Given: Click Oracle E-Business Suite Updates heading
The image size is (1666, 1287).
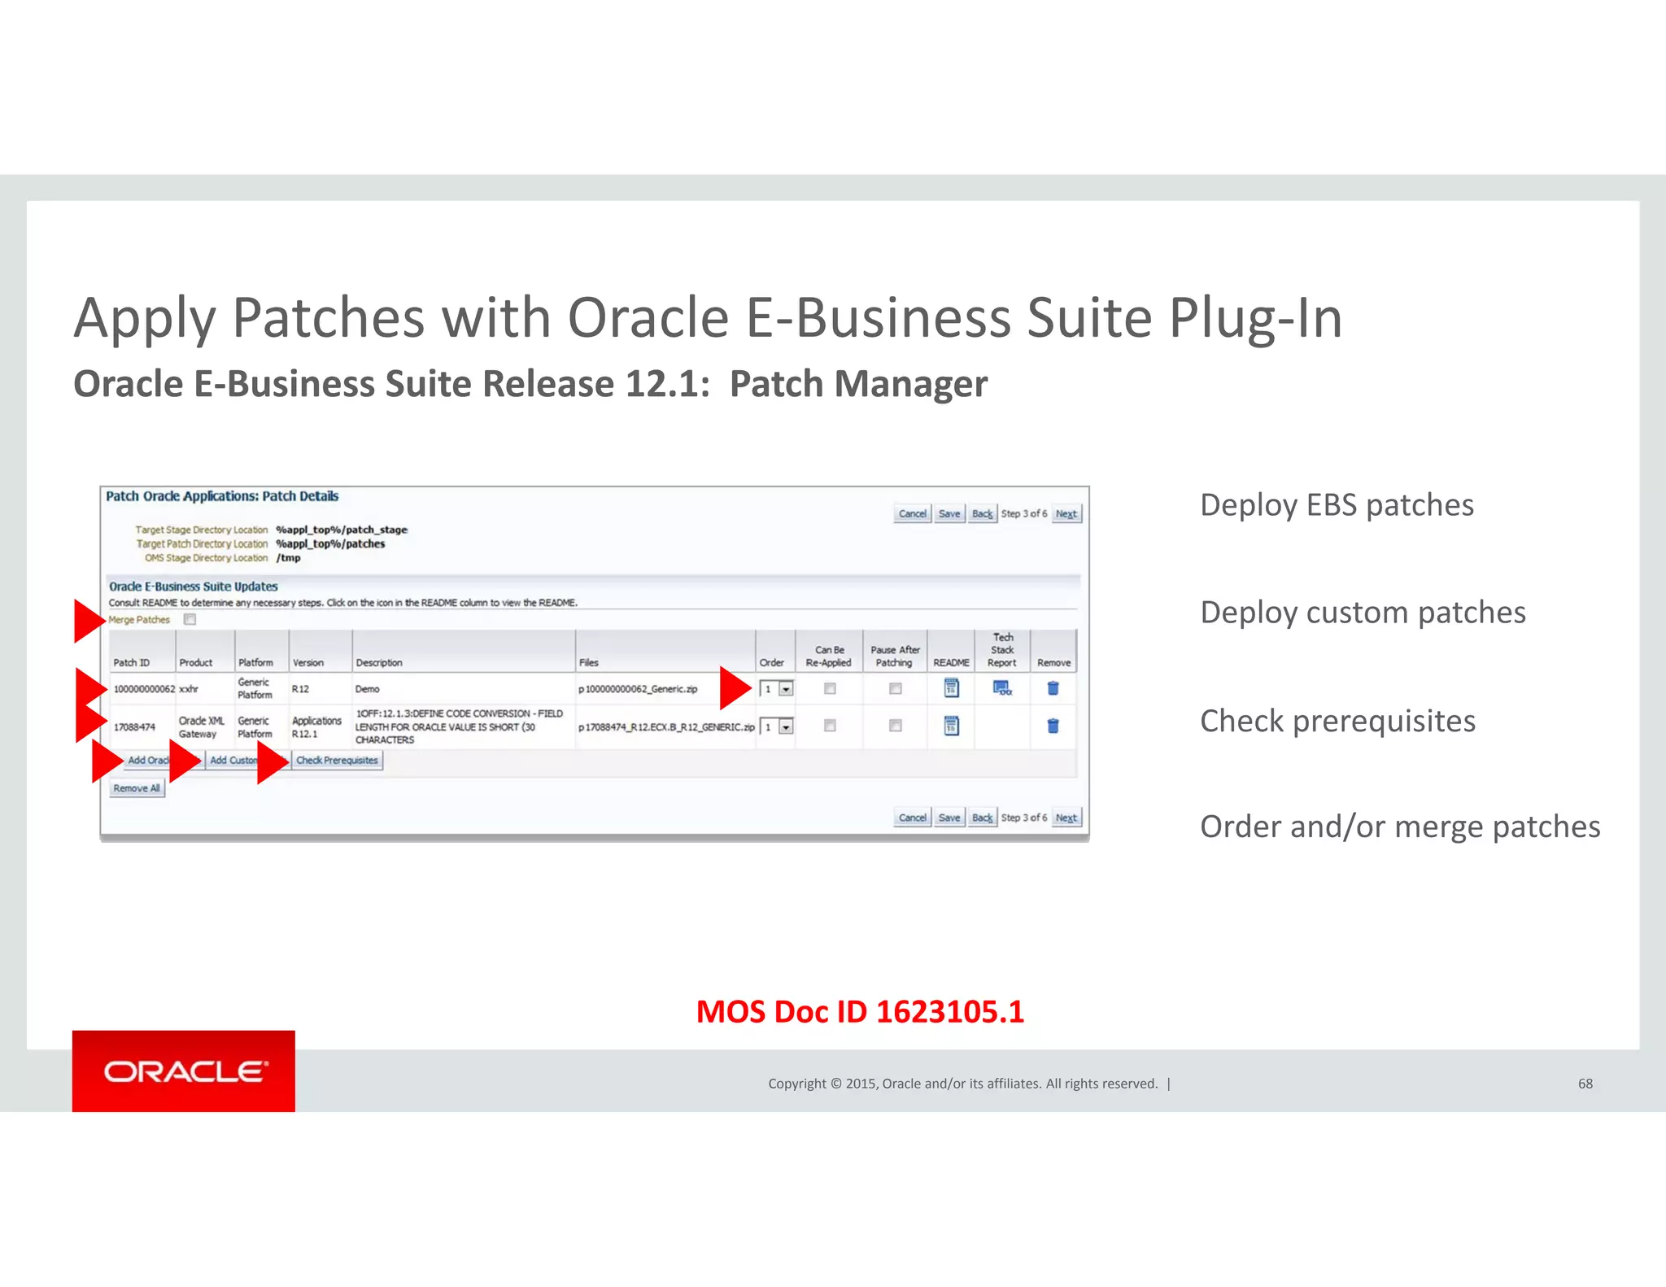Looking at the screenshot, I should click(194, 586).
